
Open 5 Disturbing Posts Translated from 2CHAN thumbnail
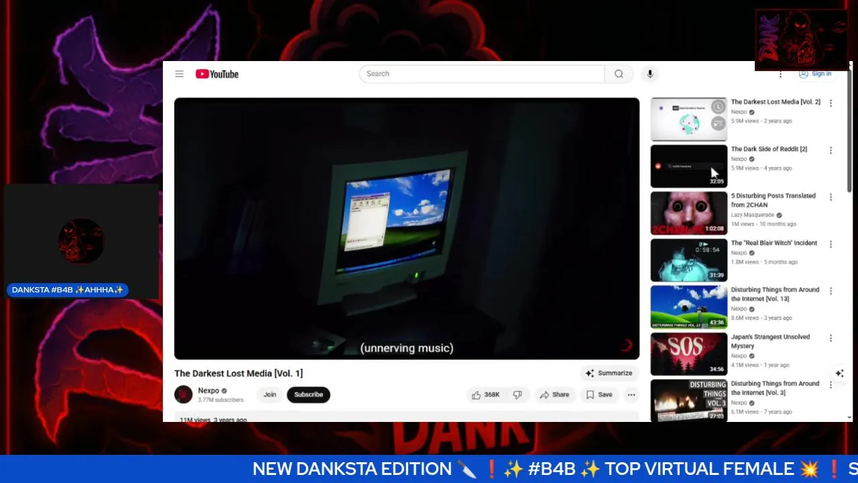coord(688,213)
